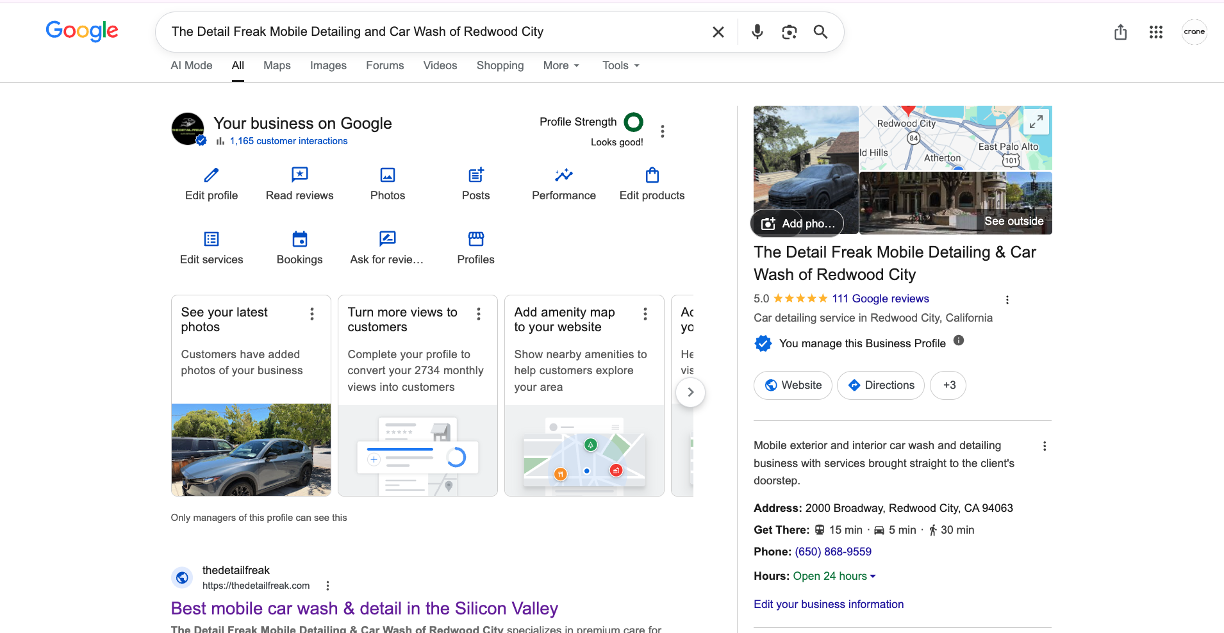
Task: Switch to Forums tab
Action: (x=385, y=65)
